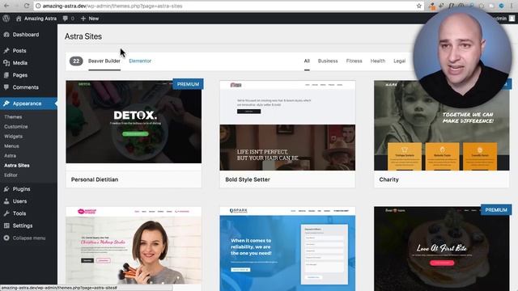Click the Pages document icon
518x291 pixels.
[x=6, y=75]
